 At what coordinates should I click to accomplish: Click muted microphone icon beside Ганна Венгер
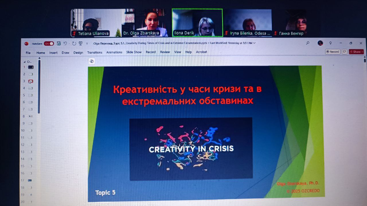point(276,33)
